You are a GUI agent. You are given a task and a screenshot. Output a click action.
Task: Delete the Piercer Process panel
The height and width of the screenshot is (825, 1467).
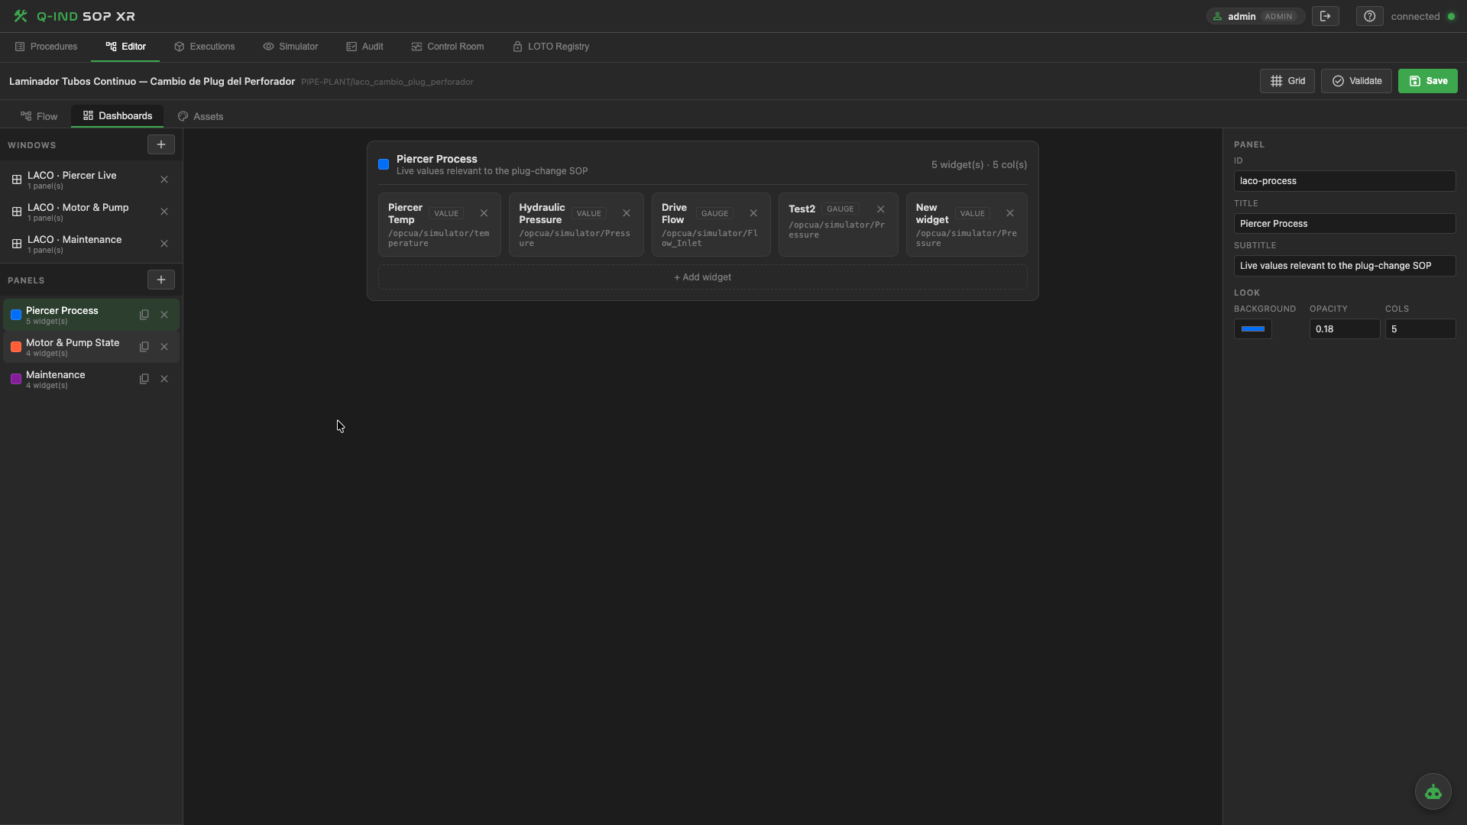coord(164,315)
